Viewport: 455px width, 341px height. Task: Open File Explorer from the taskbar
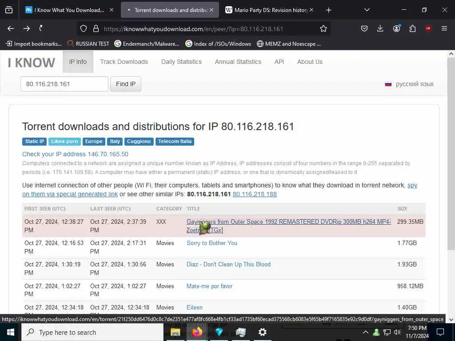[x=175, y=332]
